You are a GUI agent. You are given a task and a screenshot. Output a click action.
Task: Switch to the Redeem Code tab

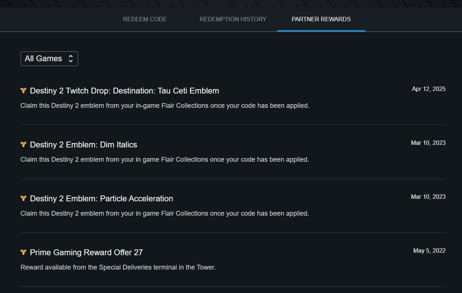145,19
